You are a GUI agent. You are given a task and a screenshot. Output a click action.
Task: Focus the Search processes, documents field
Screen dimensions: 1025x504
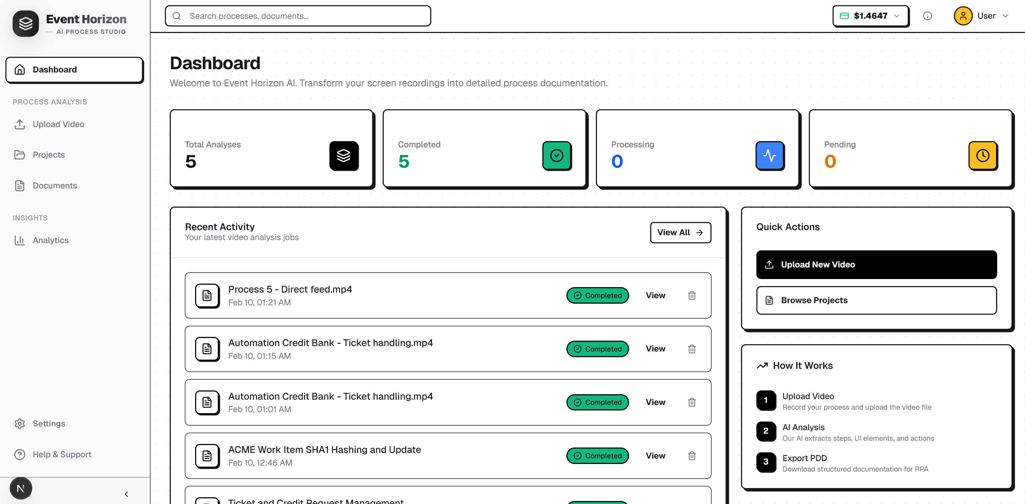[298, 16]
